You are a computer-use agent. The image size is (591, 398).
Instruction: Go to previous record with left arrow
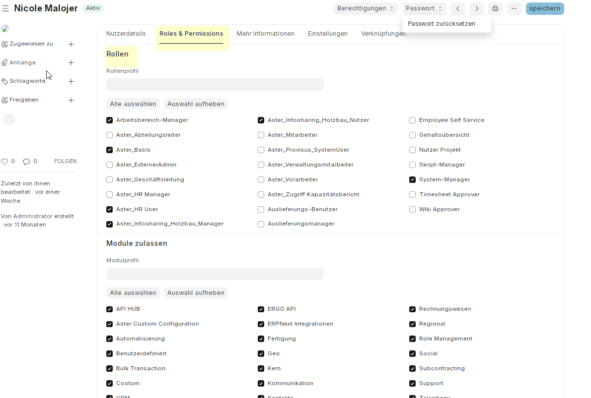click(458, 8)
